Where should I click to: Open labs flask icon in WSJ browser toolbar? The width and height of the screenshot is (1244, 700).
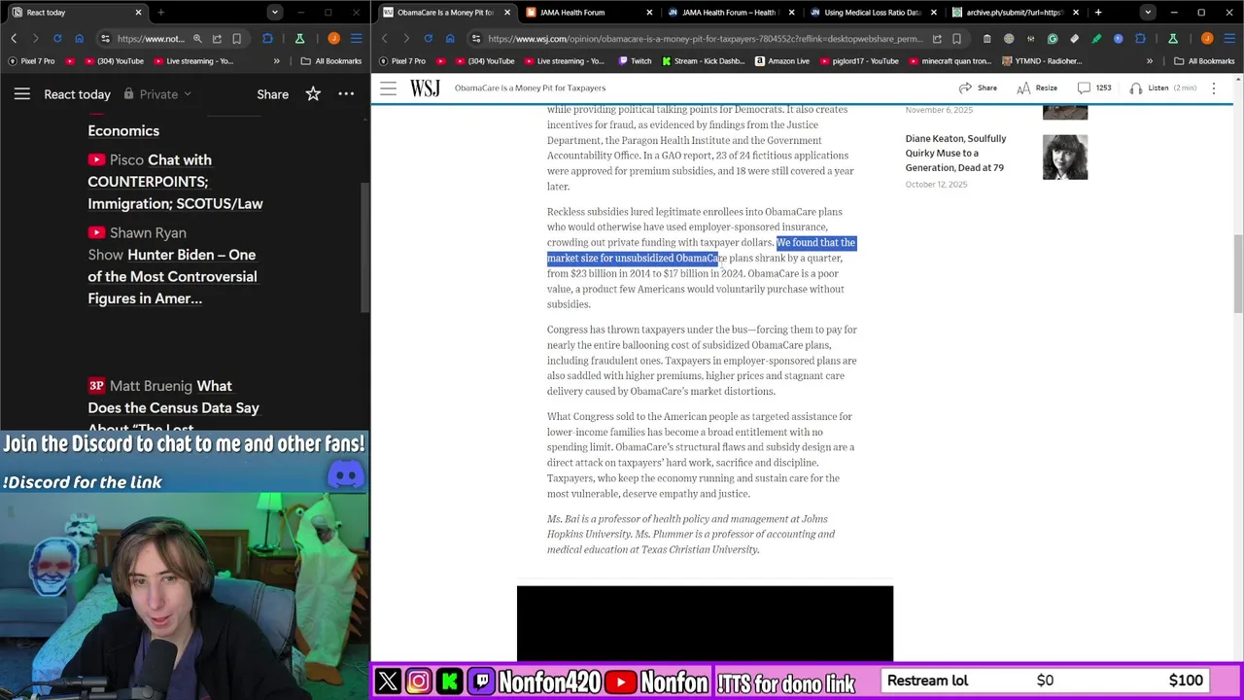[1173, 39]
